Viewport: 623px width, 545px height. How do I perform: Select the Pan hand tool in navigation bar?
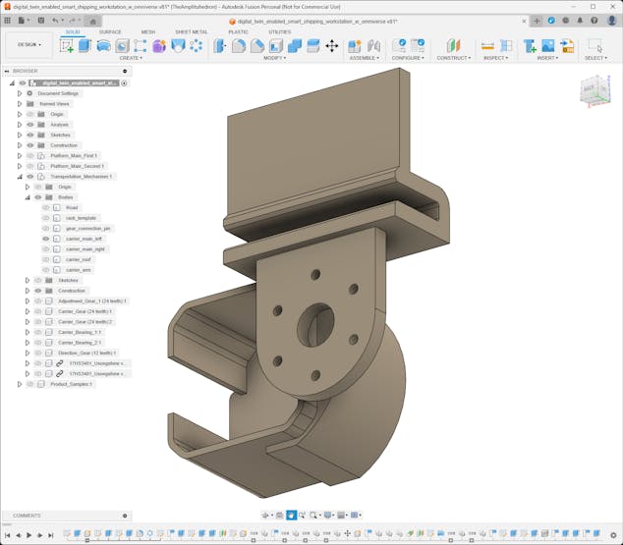[x=291, y=515]
